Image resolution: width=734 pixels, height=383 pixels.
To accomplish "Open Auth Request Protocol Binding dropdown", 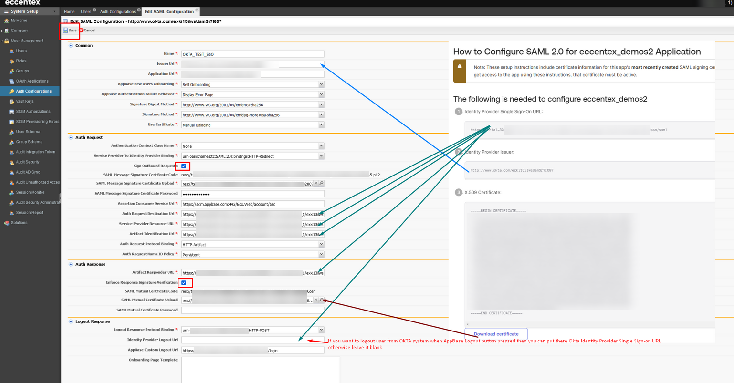I will click(321, 244).
